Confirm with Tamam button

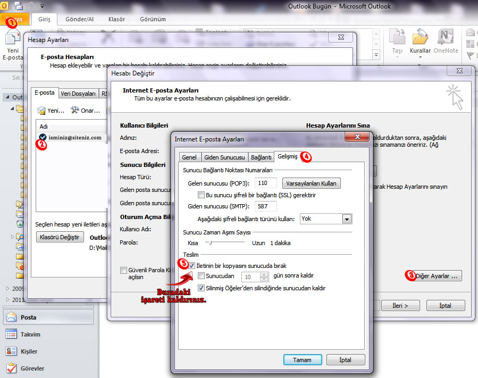303,360
